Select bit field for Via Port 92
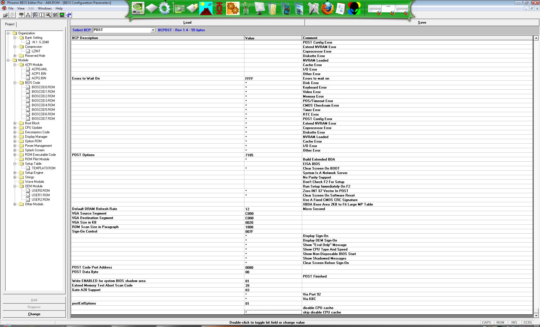Screen dimensions: 540x327 pyautogui.click(x=273, y=294)
